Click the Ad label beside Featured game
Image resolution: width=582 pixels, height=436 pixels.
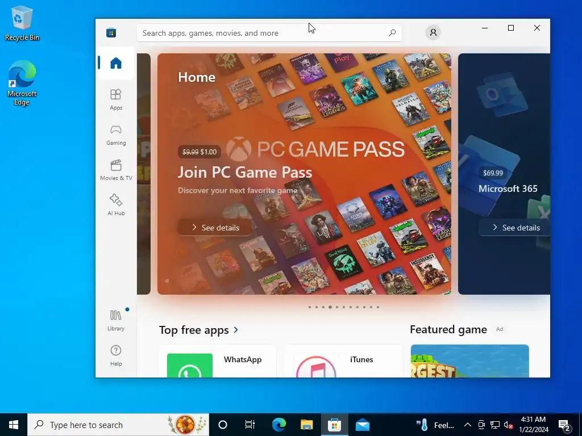coord(500,329)
